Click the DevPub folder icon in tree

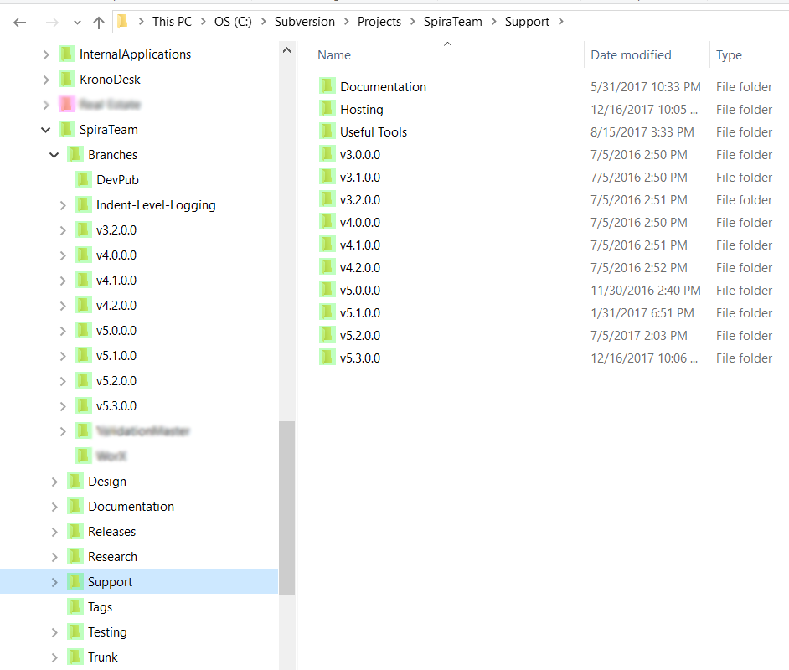point(84,180)
